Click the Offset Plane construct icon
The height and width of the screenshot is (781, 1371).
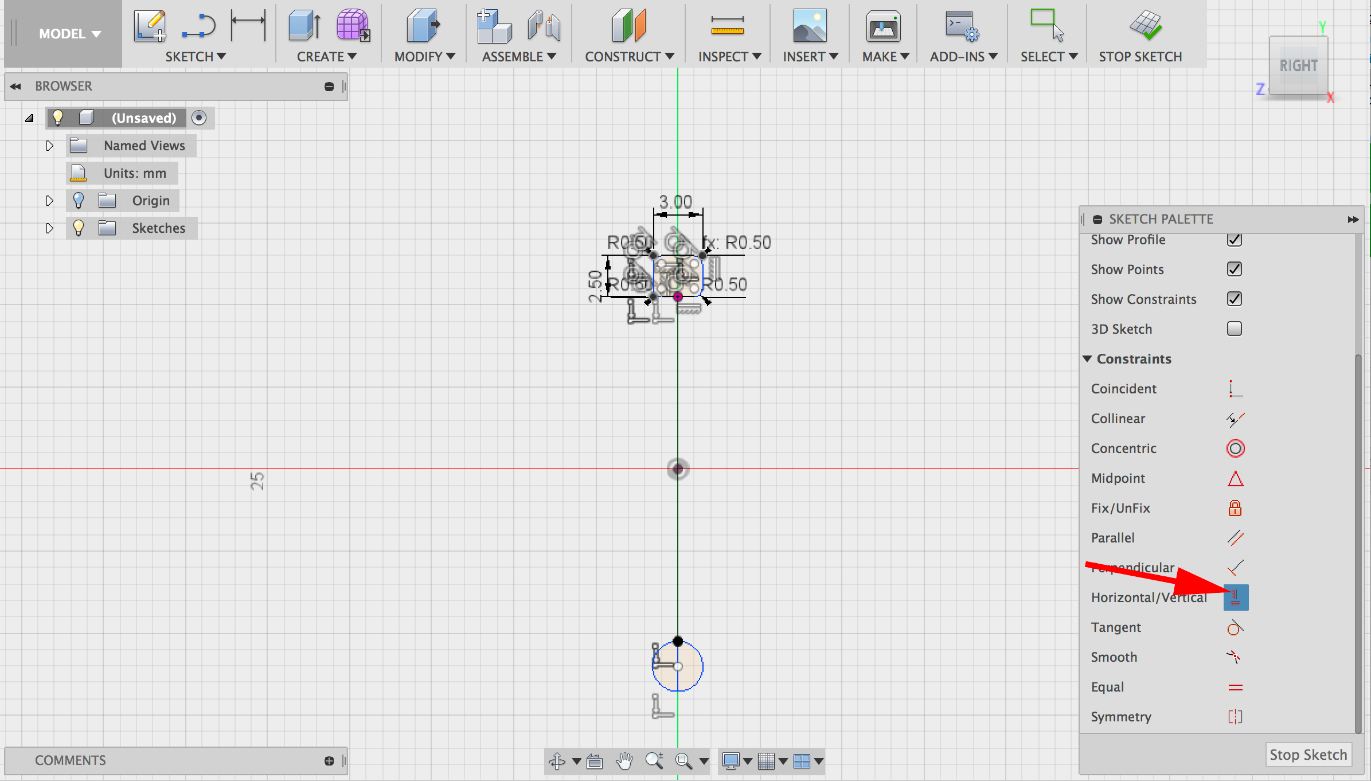[x=629, y=25]
